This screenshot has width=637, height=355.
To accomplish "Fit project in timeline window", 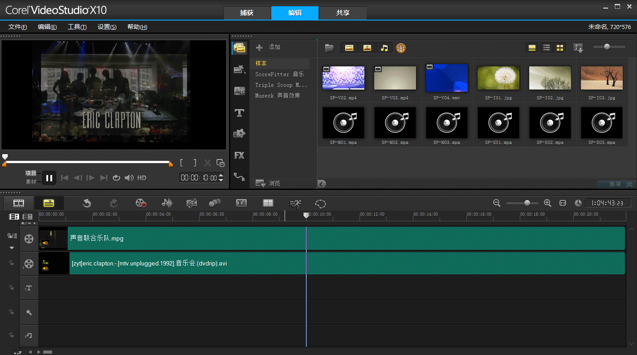I will click(563, 203).
